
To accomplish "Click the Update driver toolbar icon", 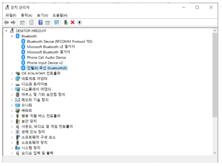I will tap(66, 23).
